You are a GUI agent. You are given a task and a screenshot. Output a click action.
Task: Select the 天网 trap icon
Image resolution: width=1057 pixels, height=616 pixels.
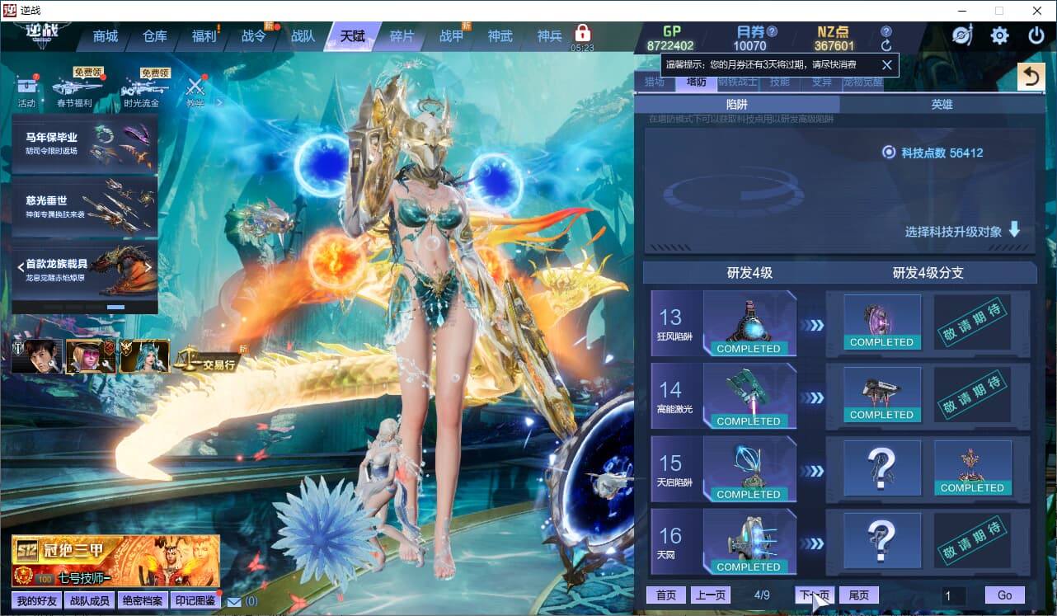pyautogui.click(x=749, y=541)
